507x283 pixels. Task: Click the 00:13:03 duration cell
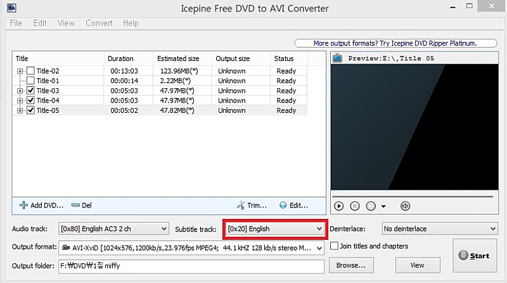124,71
